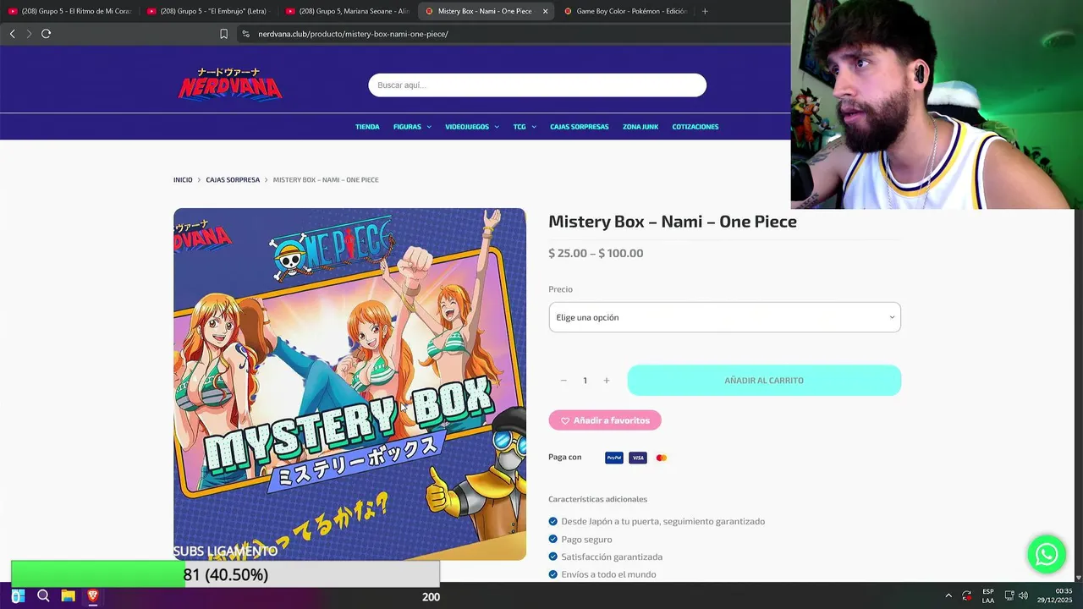1083x609 pixels.
Task: Expand the FIGURAS menu
Action: pos(412,127)
